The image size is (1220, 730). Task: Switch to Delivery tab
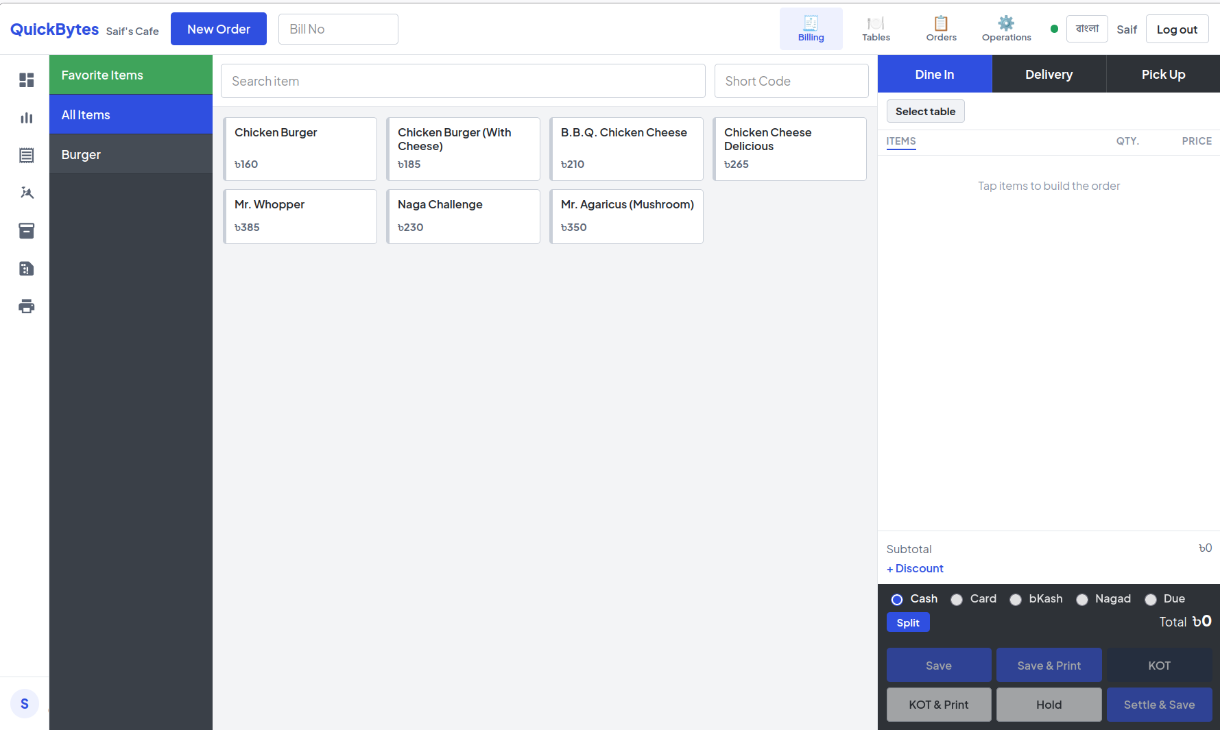[1049, 74]
